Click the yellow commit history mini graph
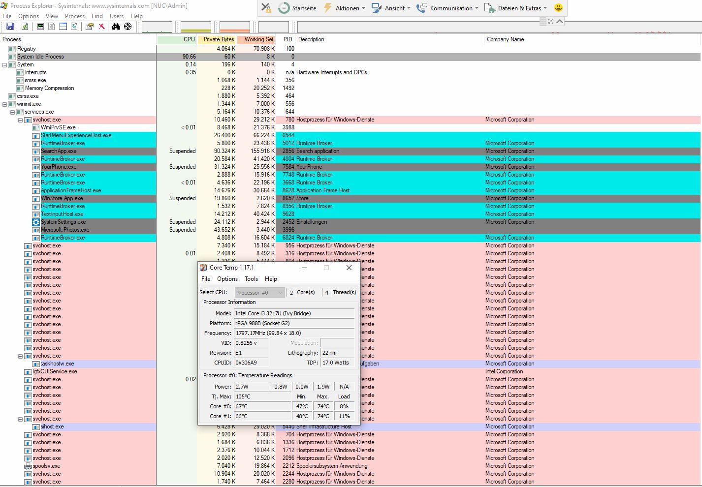 [196, 27]
